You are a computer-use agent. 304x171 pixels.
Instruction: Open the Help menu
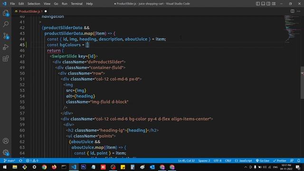[x=89, y=4]
